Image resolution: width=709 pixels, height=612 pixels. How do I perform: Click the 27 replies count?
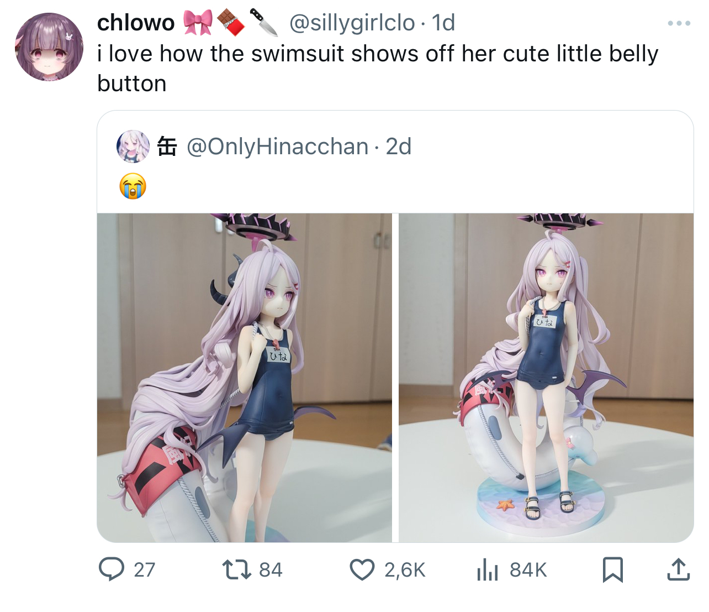coord(145,570)
